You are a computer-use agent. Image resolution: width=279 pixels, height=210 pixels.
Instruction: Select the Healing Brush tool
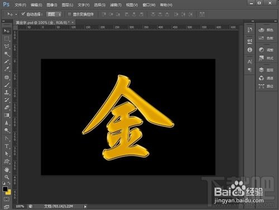pos(7,77)
